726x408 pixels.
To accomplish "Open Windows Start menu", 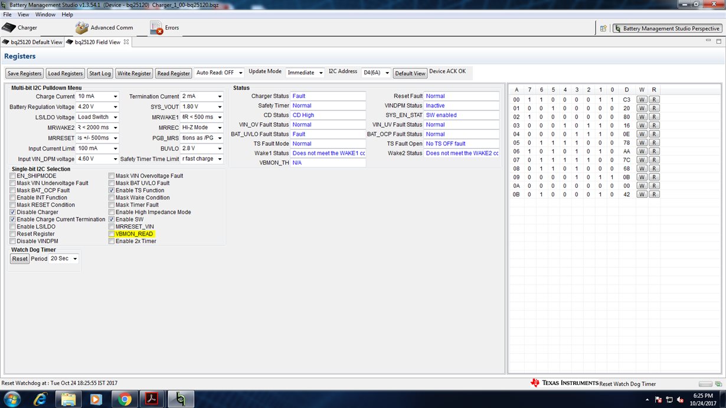I will [12, 399].
